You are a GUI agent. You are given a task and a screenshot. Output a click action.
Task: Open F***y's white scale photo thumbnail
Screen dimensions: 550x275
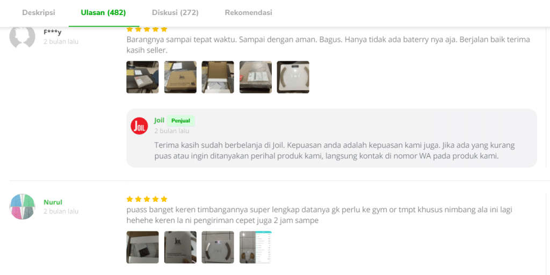pos(293,77)
